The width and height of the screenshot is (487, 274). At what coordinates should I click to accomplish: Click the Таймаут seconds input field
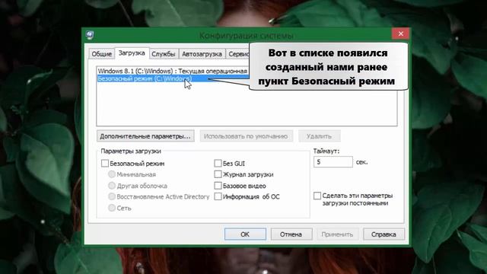(x=333, y=162)
